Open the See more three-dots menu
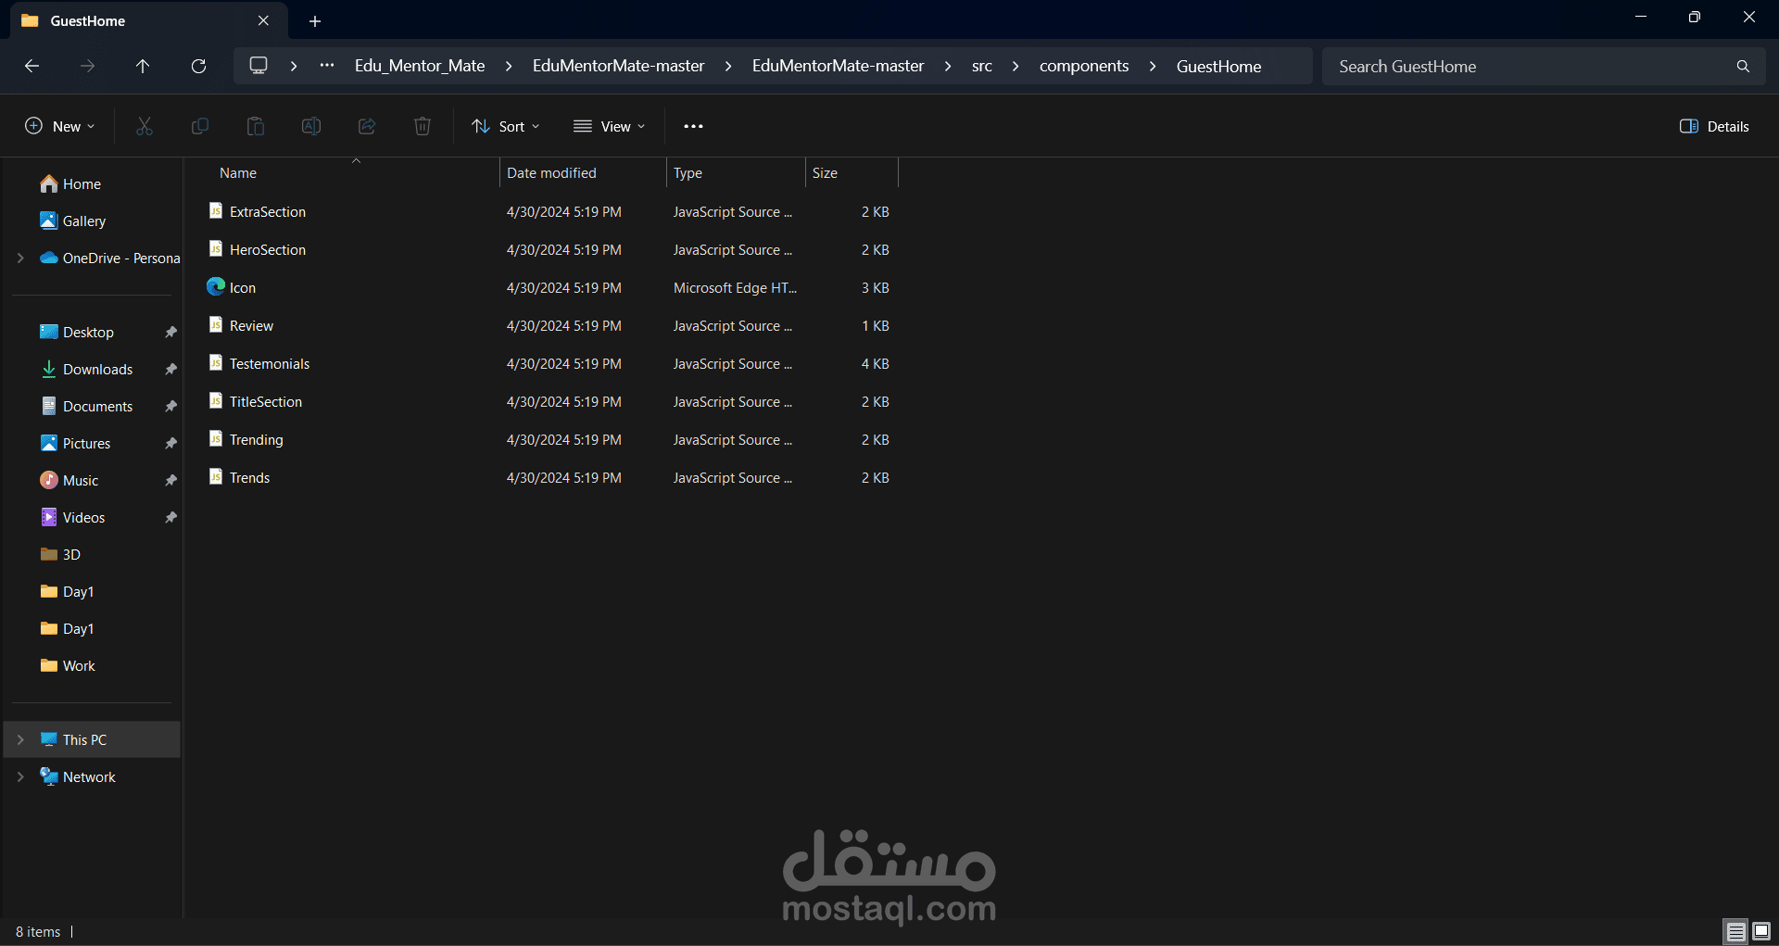This screenshot has height=946, width=1779. 693,126
